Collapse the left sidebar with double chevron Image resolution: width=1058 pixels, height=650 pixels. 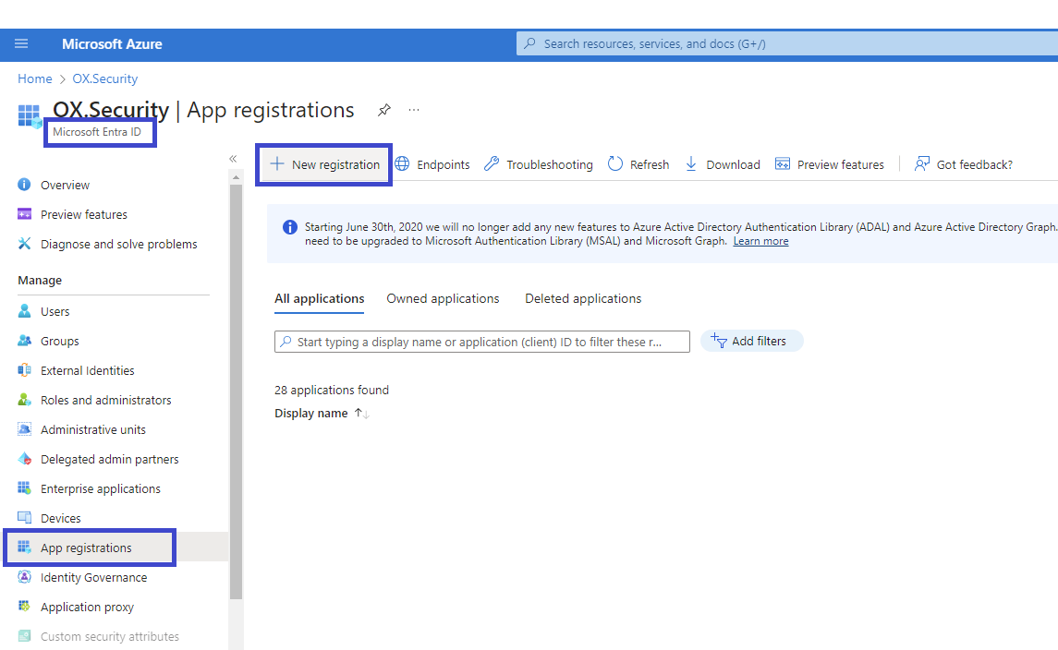click(x=233, y=159)
